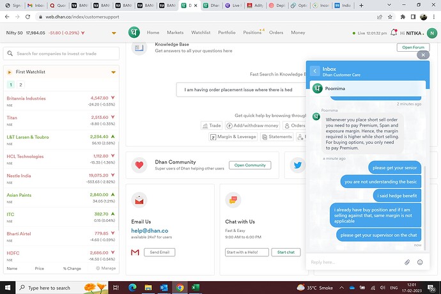Open Microsoft Edge from the taskbar
Viewport: 441px width, 294px height.
click(x=132, y=288)
